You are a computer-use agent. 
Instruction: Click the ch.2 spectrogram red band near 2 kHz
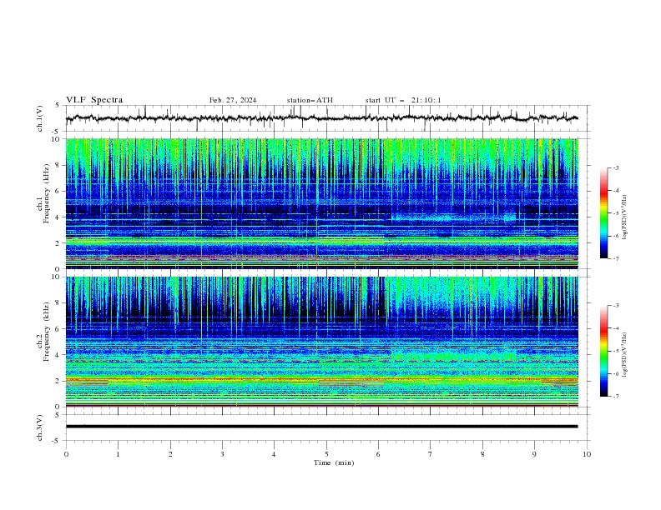[321, 379]
